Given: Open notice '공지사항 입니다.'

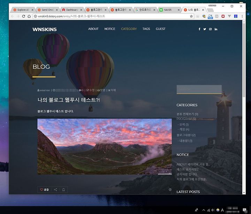Looking at the screenshot, I should tap(187, 174).
